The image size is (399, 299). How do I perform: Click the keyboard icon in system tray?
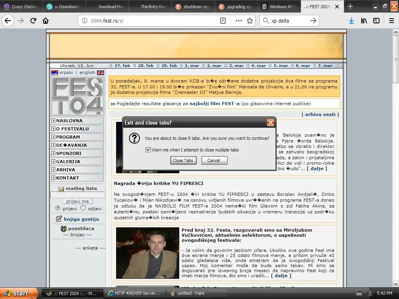pyautogui.click(x=359, y=294)
